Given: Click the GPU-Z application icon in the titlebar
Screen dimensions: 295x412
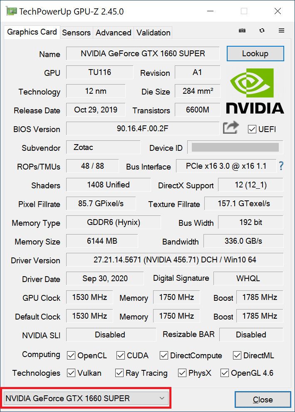Looking at the screenshot, I should [x=10, y=11].
